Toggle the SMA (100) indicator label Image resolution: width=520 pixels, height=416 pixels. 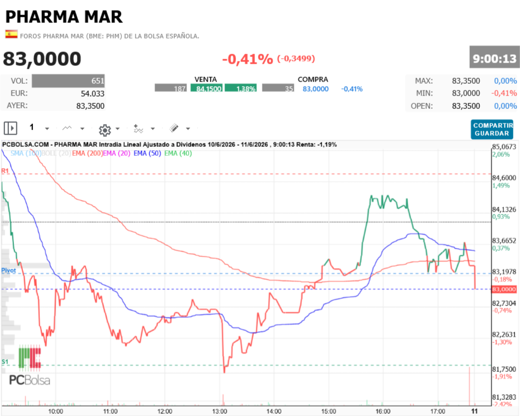point(26,154)
